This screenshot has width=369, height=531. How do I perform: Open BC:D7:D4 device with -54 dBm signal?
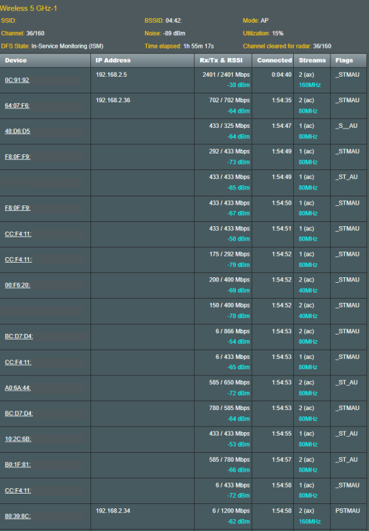19,336
